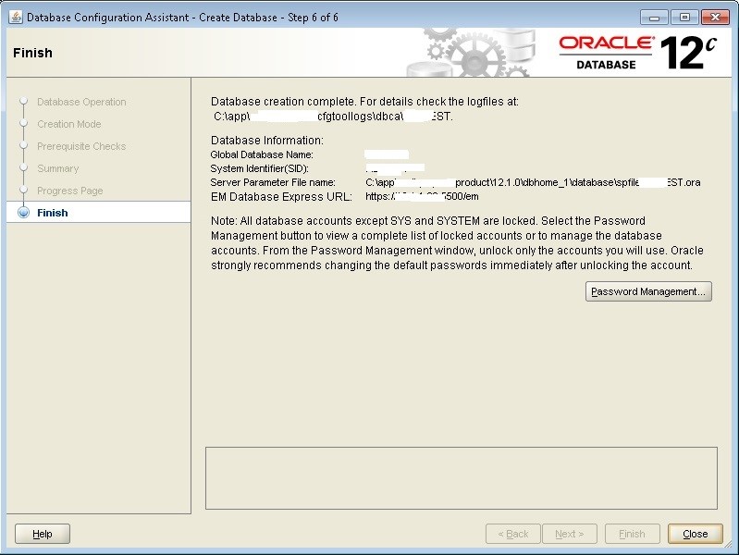The height and width of the screenshot is (555, 739).
Task: Close the Database Configuration Assistant wizard
Action: [x=696, y=534]
